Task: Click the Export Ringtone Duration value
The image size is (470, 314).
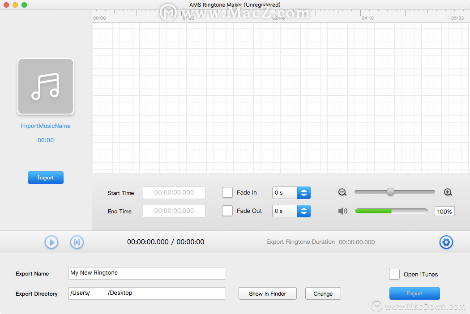Action: (x=357, y=242)
